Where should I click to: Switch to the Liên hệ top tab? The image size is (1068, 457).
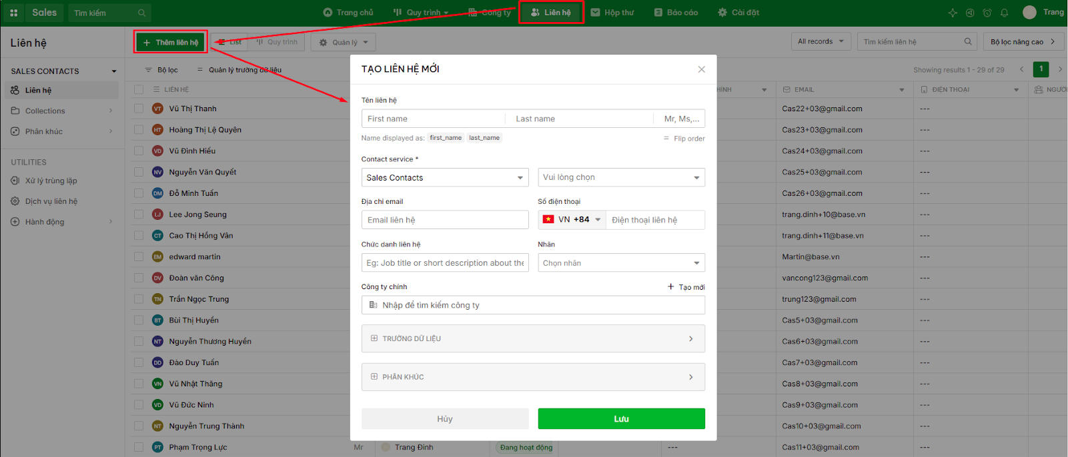tap(551, 13)
